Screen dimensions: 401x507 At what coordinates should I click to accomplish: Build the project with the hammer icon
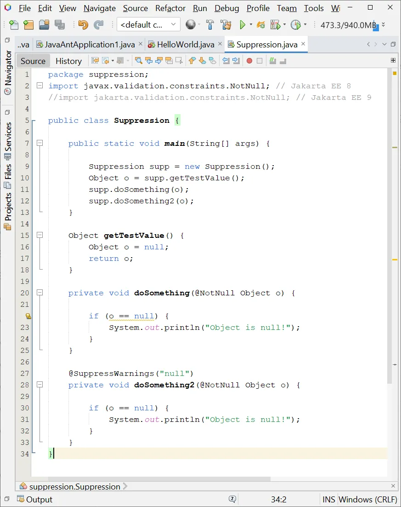click(210, 24)
